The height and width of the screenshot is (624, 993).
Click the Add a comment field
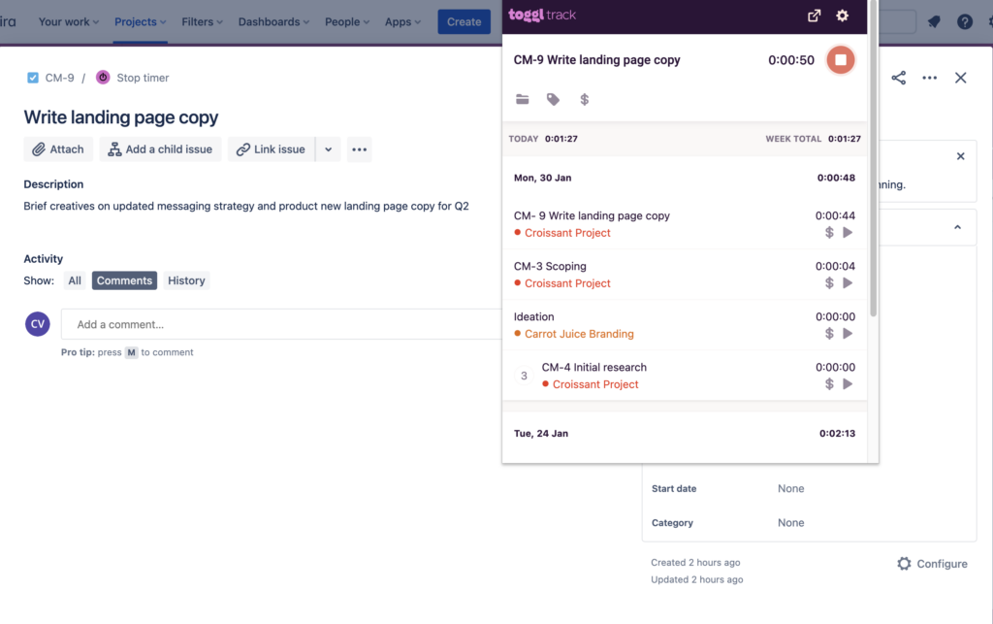[x=281, y=324]
